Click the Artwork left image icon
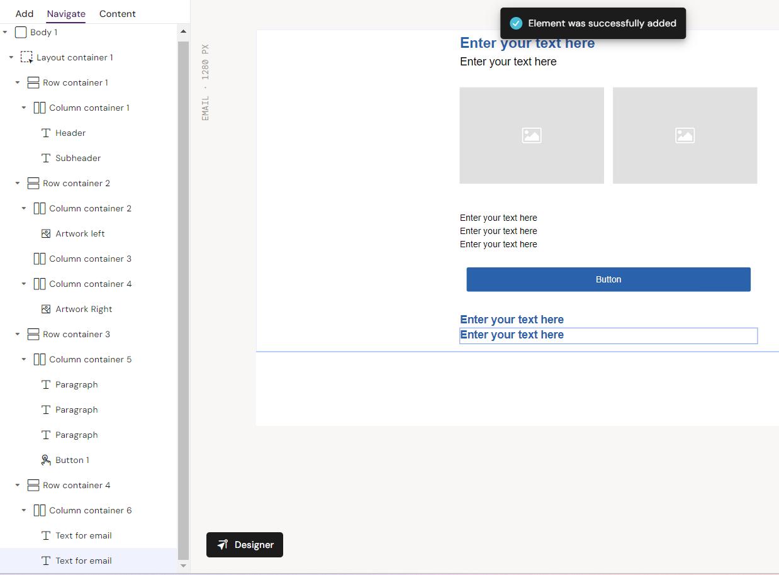Image resolution: width=779 pixels, height=575 pixels. pos(46,233)
